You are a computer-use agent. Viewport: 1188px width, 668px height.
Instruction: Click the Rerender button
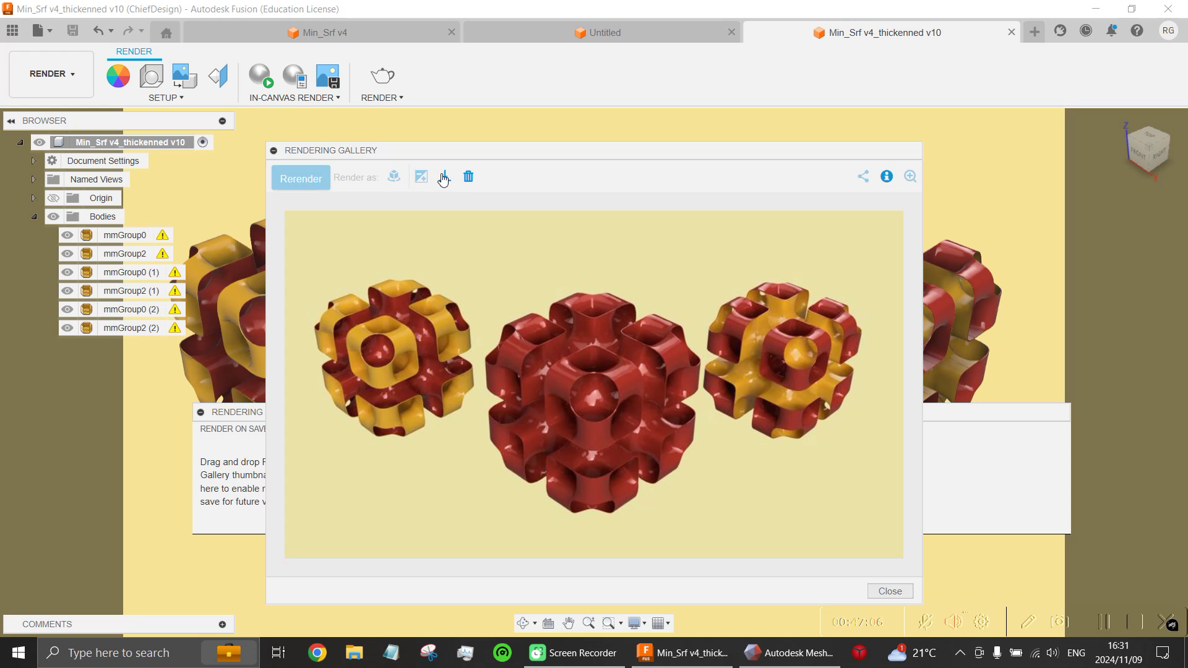click(301, 178)
